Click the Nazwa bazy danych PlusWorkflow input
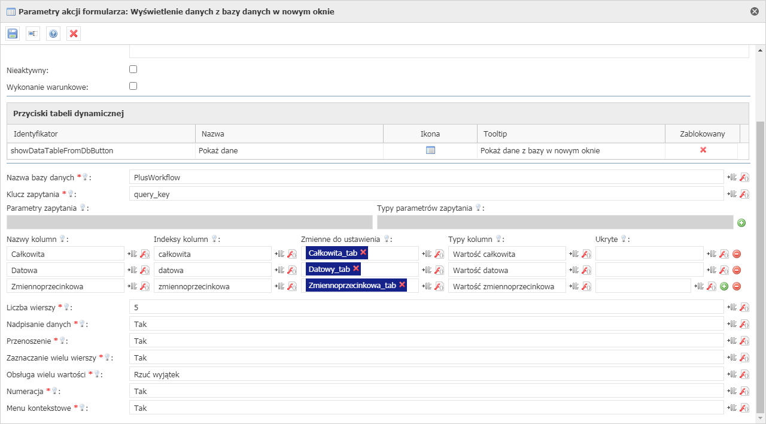766x424 pixels. 426,177
